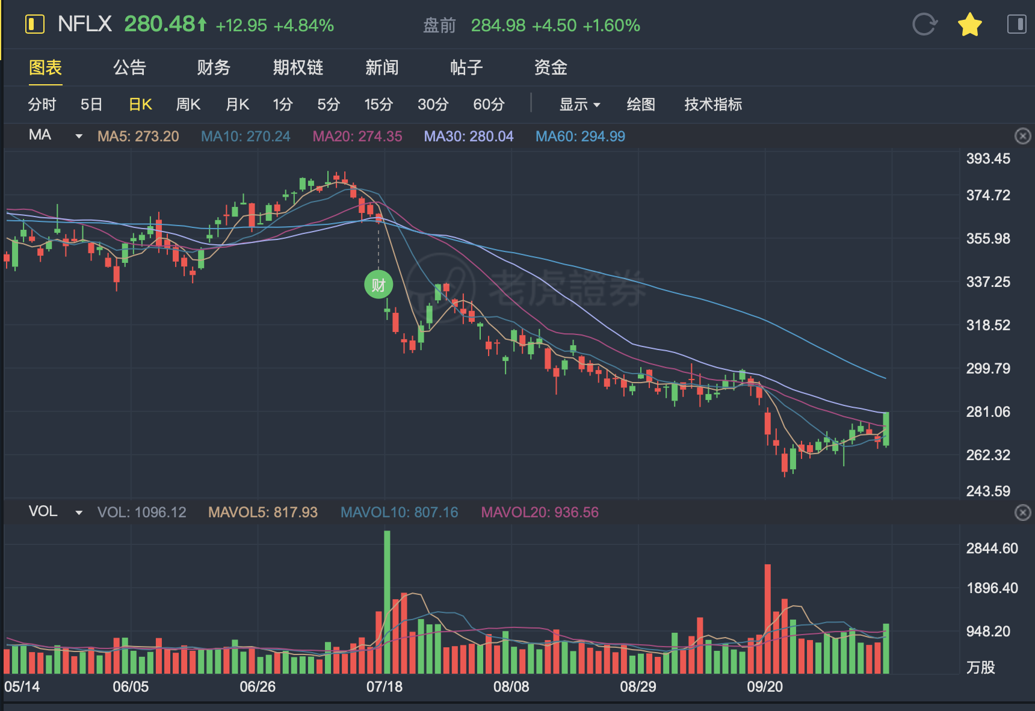Open the MA indicator dropdown
The width and height of the screenshot is (1035, 711).
point(79,137)
